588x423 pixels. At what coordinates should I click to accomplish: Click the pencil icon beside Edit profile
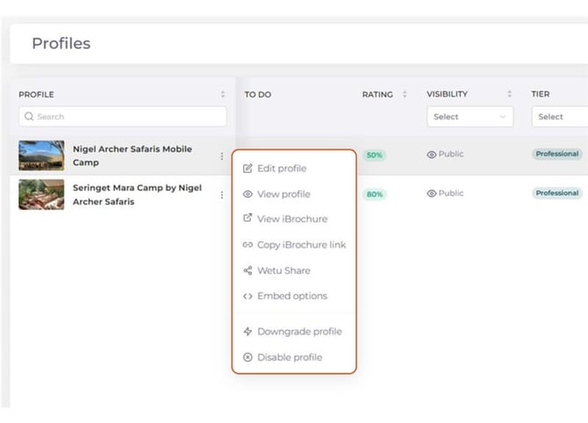coord(247,168)
